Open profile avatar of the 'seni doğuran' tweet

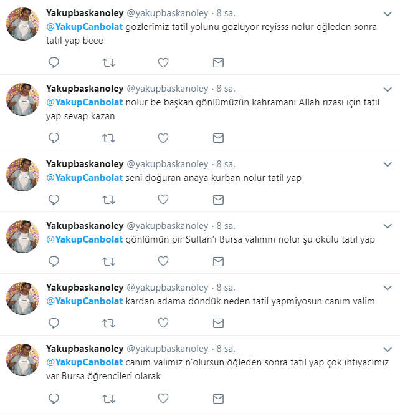[x=23, y=175]
